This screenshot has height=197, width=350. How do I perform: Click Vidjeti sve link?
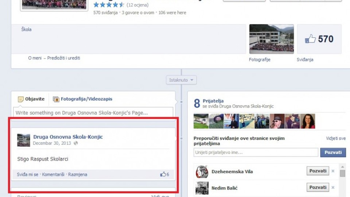336,139
